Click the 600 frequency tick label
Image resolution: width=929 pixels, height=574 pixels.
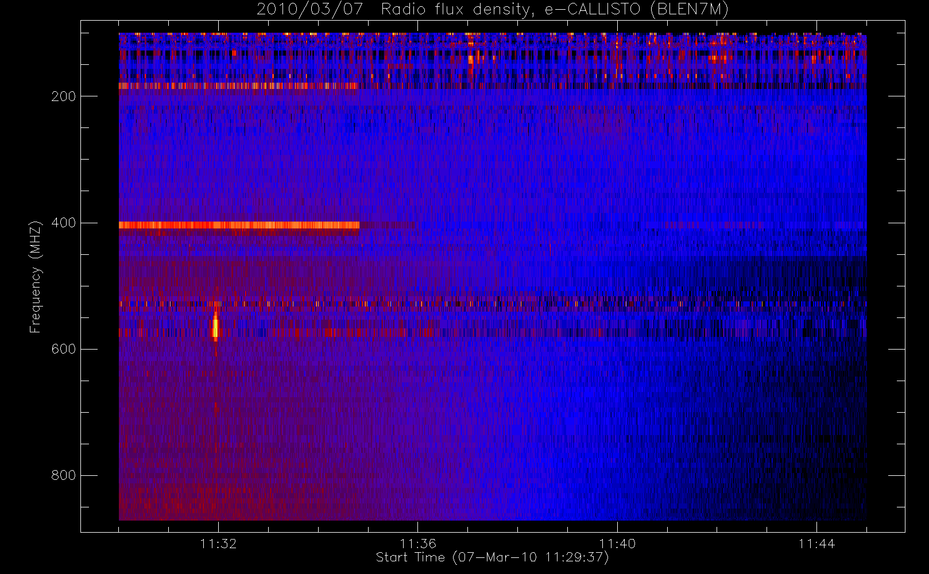64,349
